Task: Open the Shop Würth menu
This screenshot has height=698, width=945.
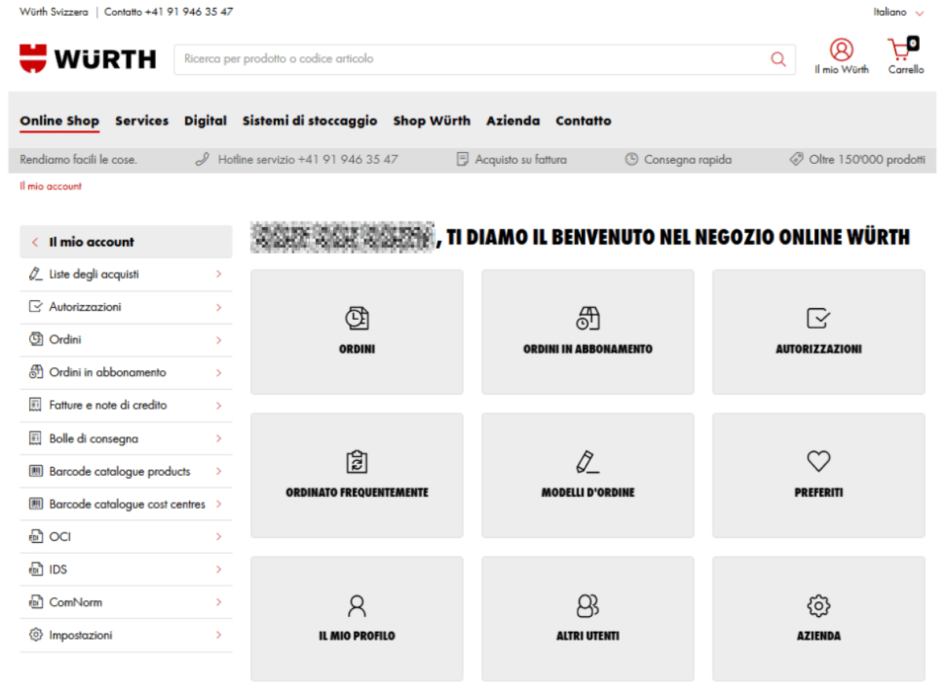Action: click(432, 121)
